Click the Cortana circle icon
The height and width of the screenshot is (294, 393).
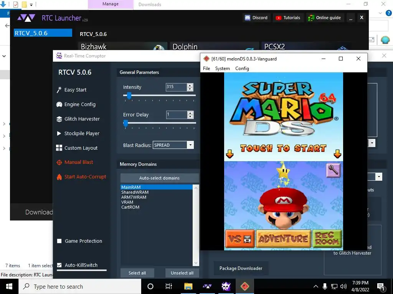click(150, 286)
